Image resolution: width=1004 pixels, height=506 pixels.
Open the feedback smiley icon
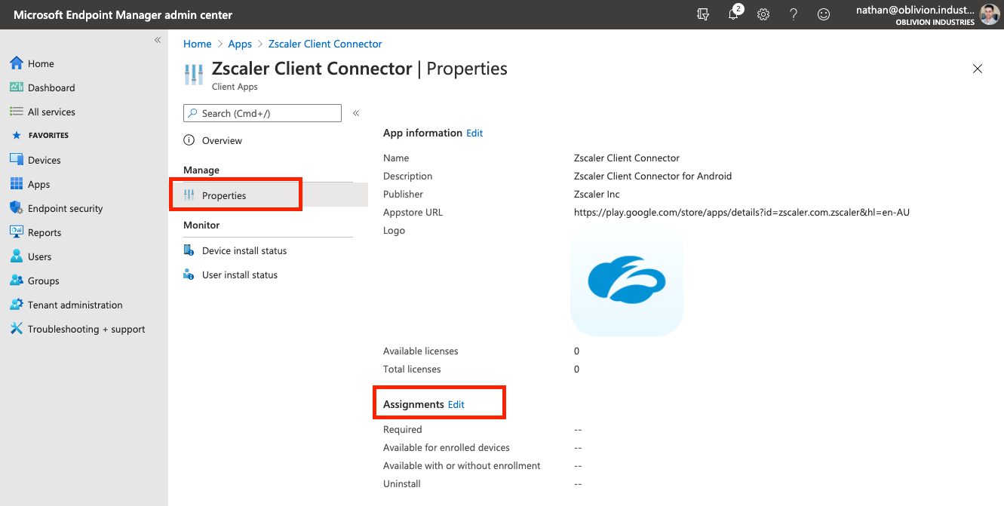[x=824, y=14]
